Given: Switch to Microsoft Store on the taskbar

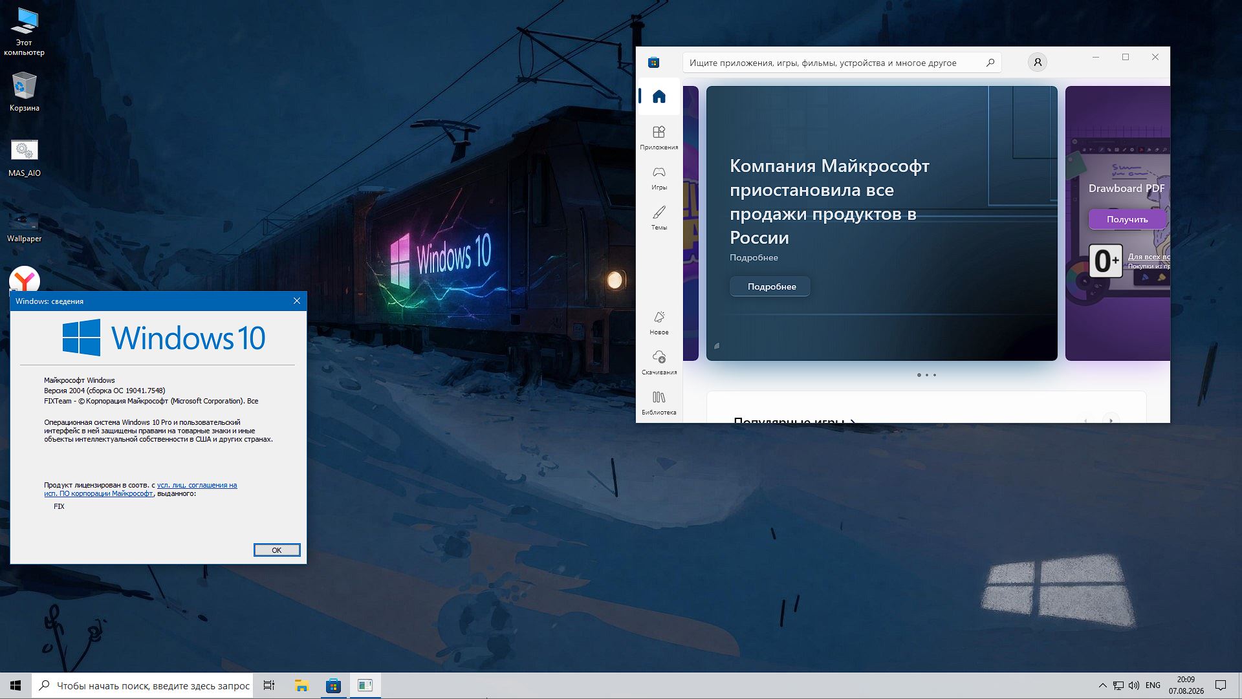Looking at the screenshot, I should click(x=333, y=685).
